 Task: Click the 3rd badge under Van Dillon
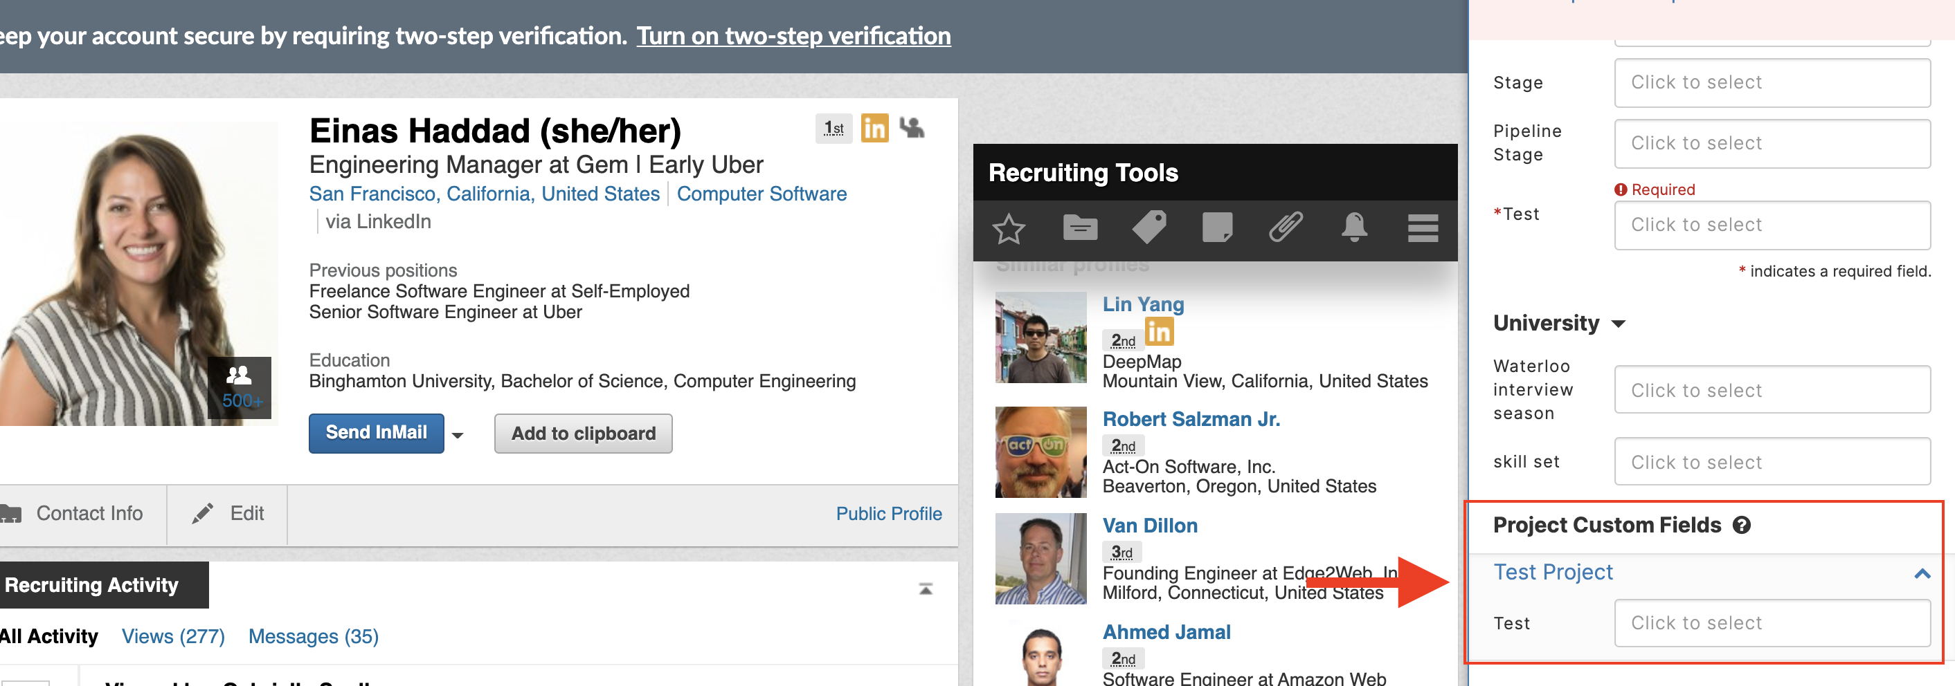[x=1121, y=553]
